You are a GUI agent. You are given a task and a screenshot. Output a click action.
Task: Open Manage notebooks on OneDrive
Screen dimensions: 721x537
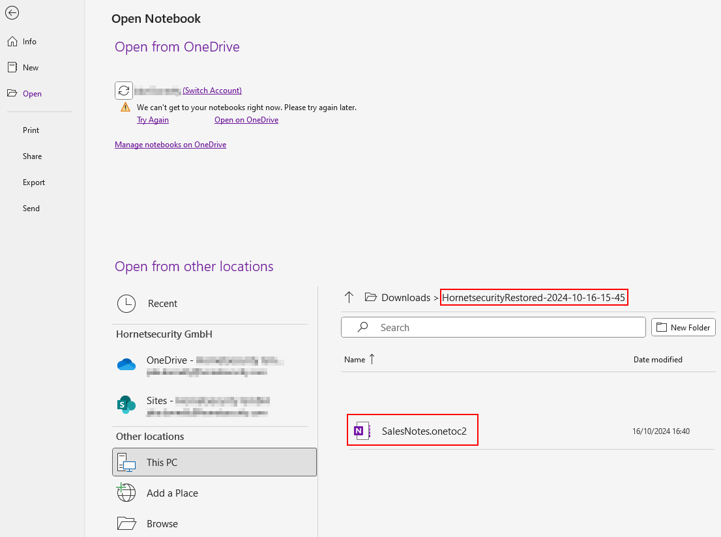(x=170, y=144)
